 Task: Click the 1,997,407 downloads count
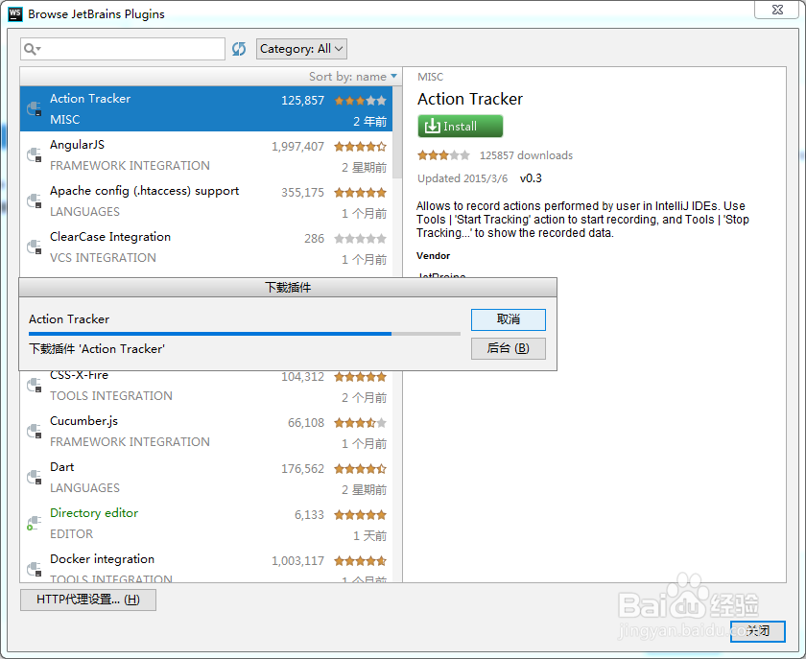coord(297,147)
